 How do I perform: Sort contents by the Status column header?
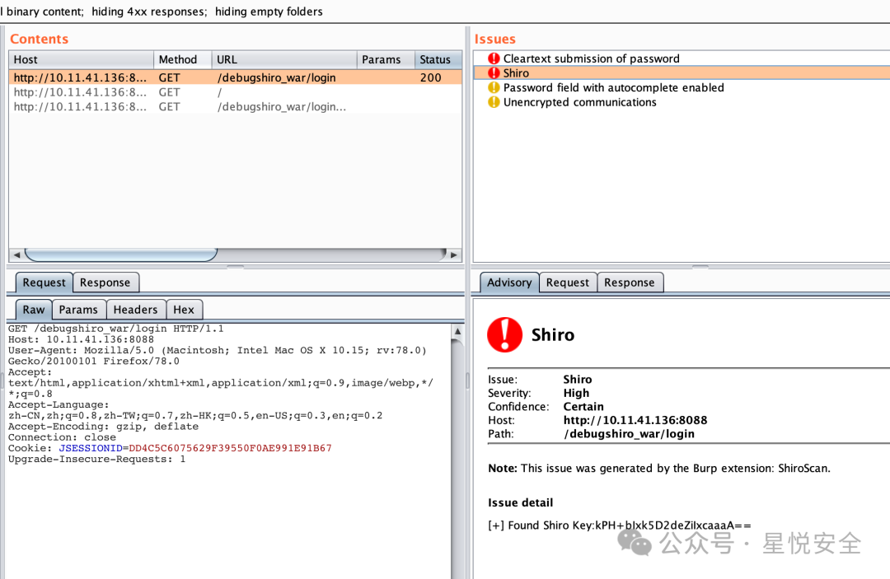(438, 59)
